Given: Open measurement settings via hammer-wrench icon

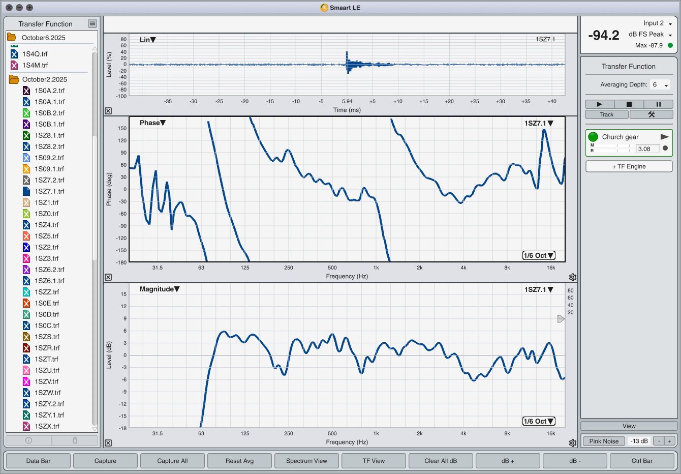Looking at the screenshot, I should (x=651, y=114).
